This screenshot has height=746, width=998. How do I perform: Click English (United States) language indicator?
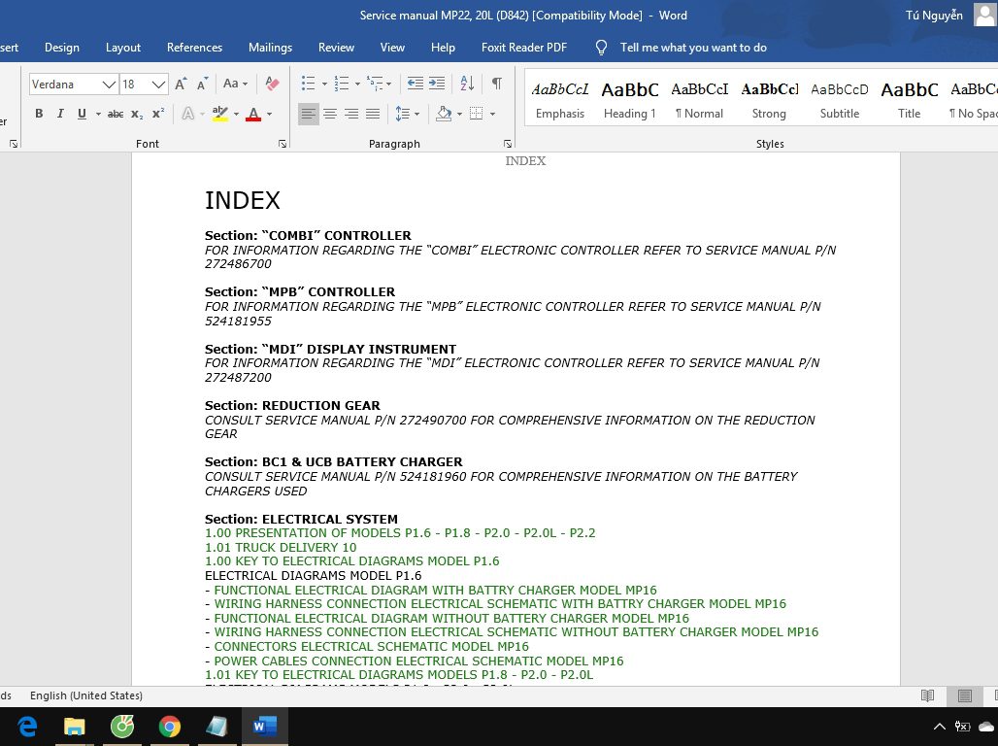[x=86, y=695]
